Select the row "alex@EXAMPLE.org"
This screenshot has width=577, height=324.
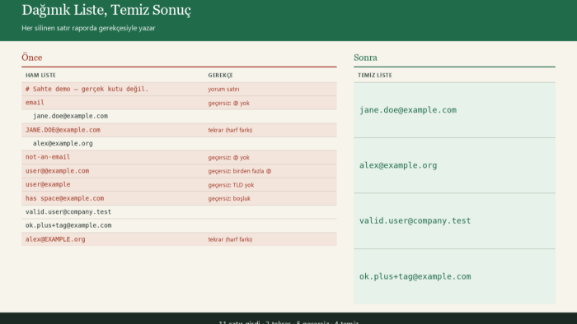tap(179, 239)
